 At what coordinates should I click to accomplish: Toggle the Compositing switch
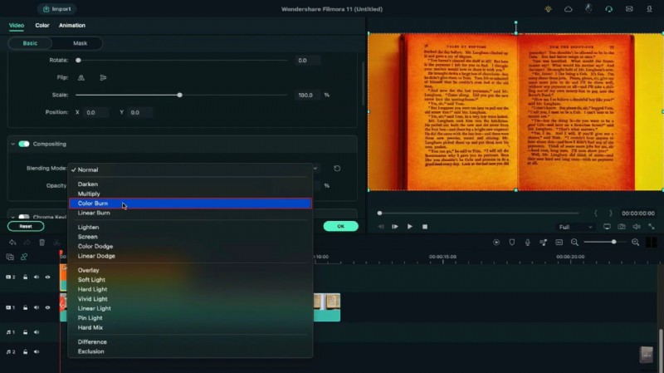(x=24, y=144)
